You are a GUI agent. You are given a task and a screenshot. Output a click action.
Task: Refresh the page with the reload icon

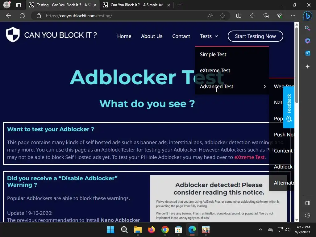point(22,16)
